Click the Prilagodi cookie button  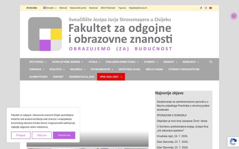click(21, 135)
